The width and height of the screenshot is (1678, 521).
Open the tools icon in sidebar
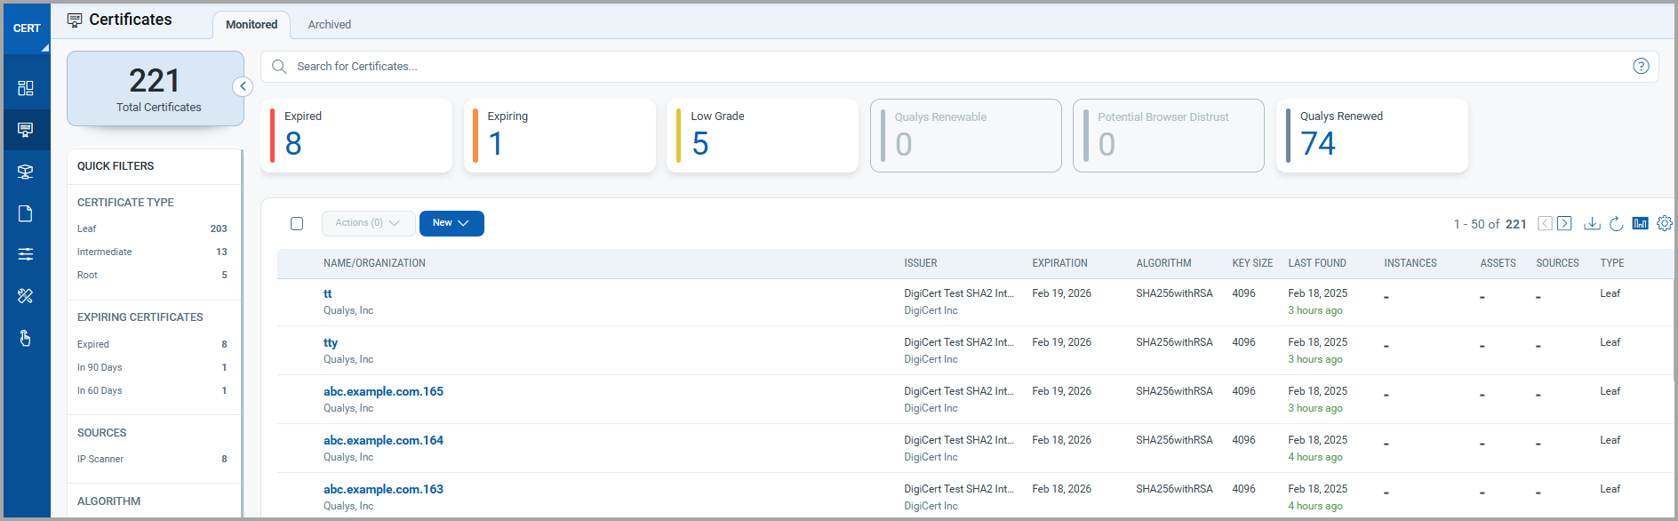point(26,296)
